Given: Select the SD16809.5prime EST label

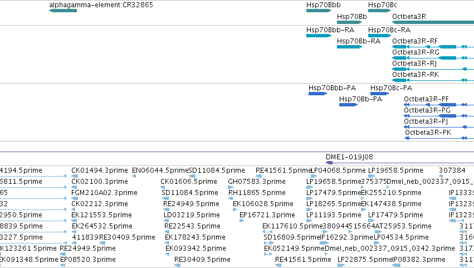Looking at the screenshot, I should (x=292, y=237).
